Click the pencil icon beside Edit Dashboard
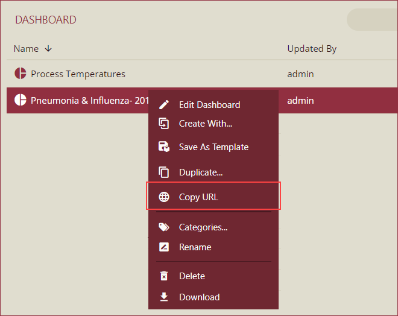The image size is (398, 316). [164, 104]
